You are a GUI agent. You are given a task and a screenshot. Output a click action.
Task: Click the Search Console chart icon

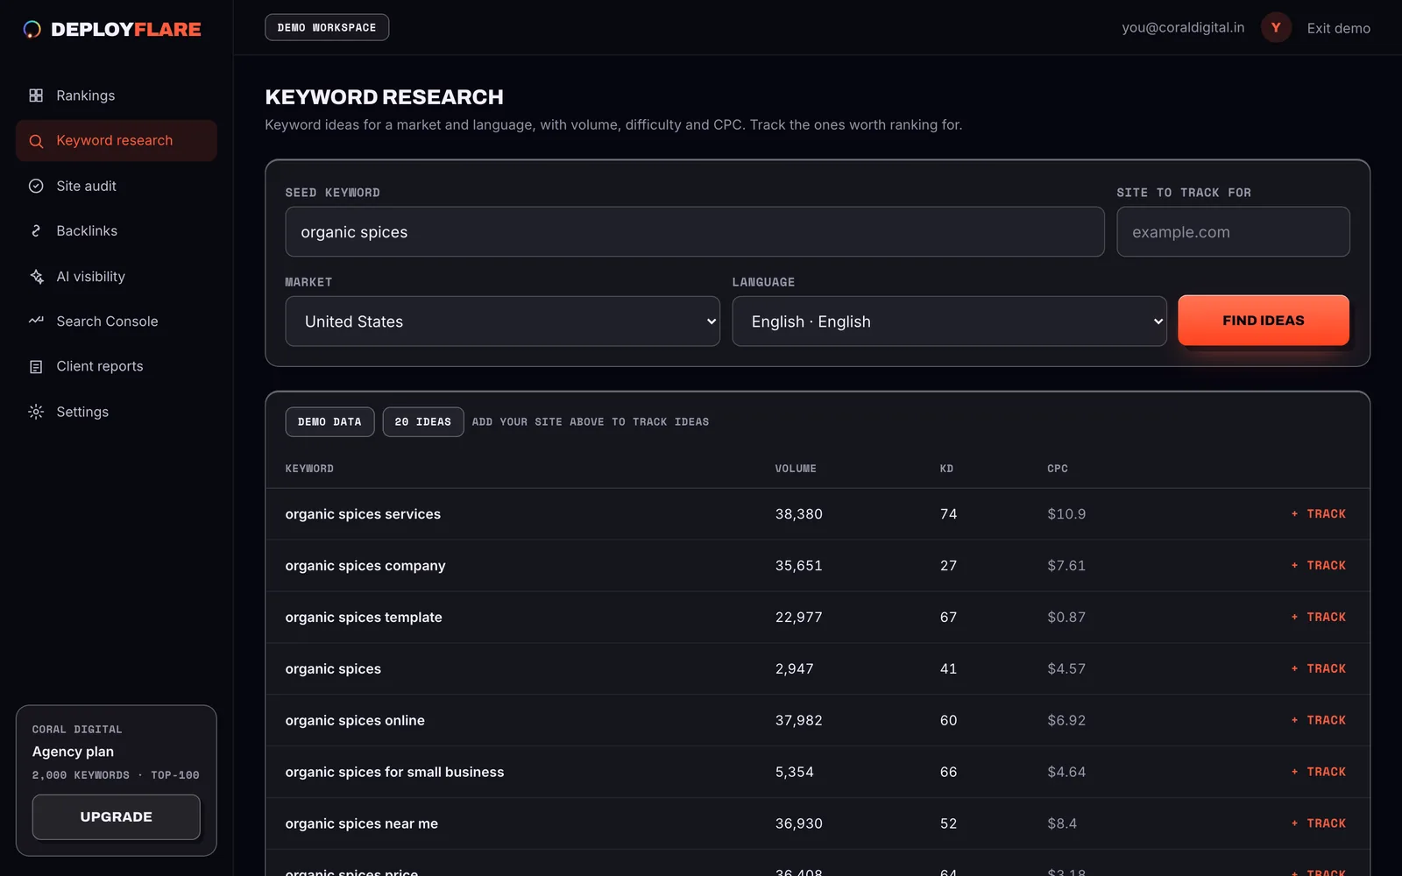pos(36,321)
